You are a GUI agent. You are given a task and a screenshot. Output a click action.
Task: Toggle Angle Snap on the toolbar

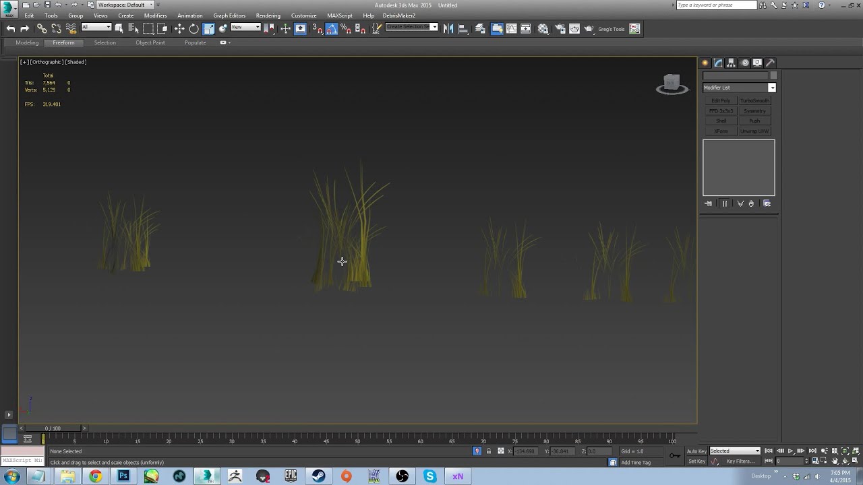332,28
